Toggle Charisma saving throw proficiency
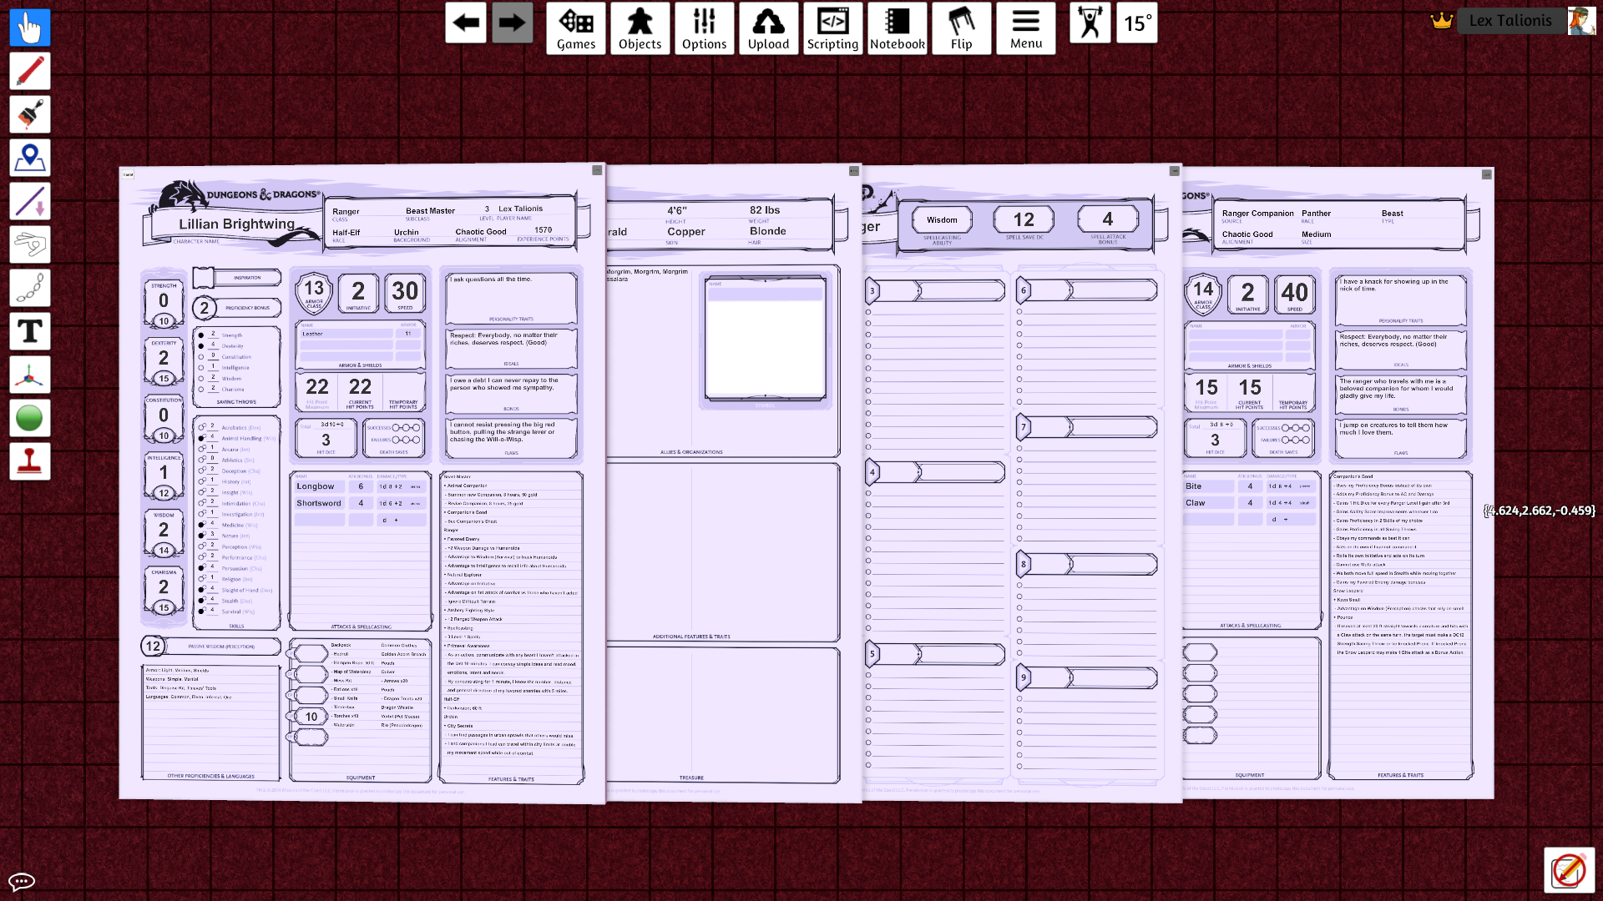Image resolution: width=1603 pixels, height=901 pixels. click(201, 389)
